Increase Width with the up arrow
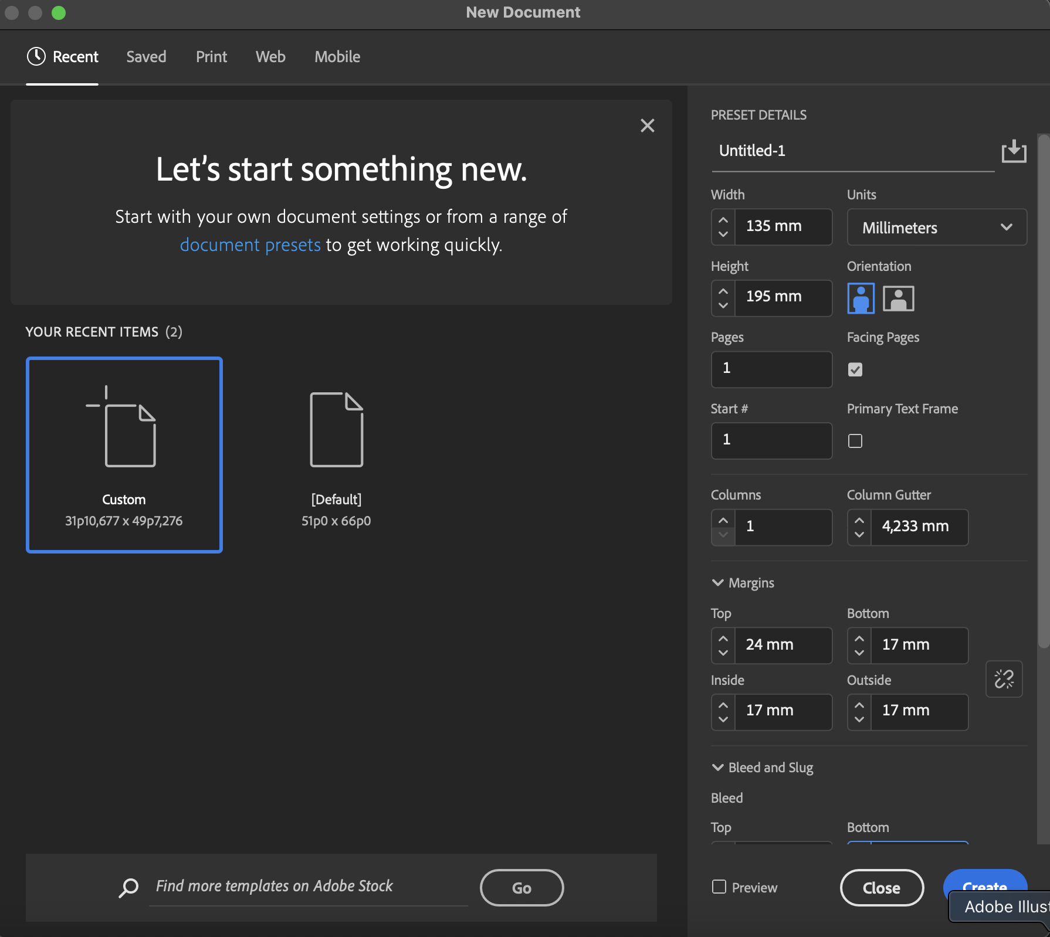1050x937 pixels. (x=723, y=220)
